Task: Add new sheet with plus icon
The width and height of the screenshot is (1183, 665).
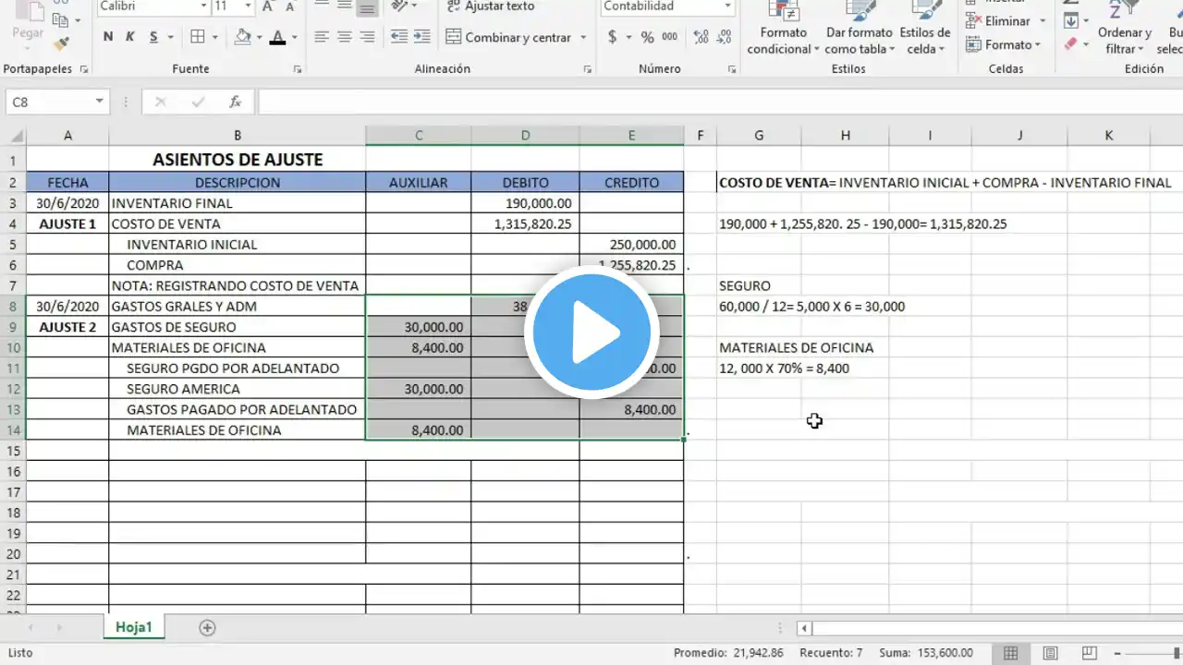Action: point(207,628)
